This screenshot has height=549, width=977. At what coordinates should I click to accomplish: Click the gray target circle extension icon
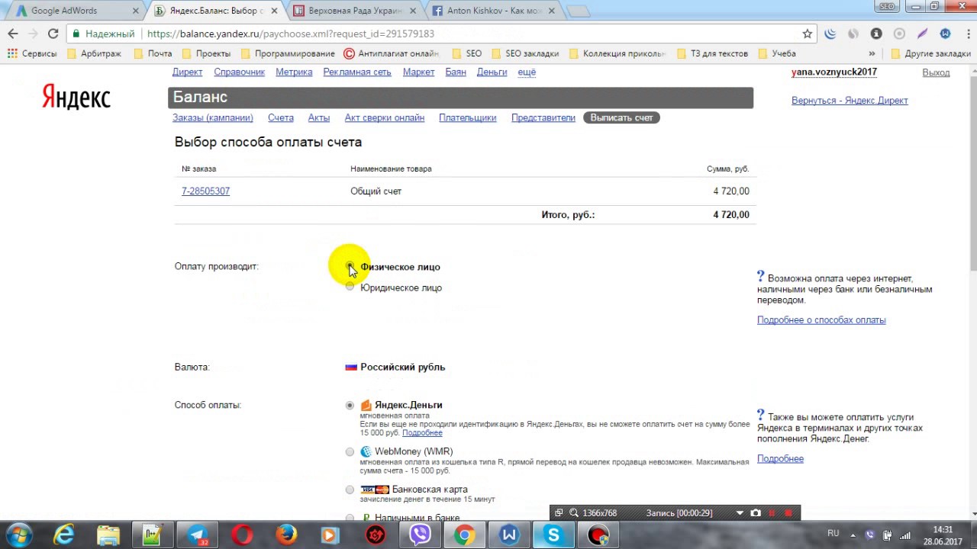pos(899,34)
